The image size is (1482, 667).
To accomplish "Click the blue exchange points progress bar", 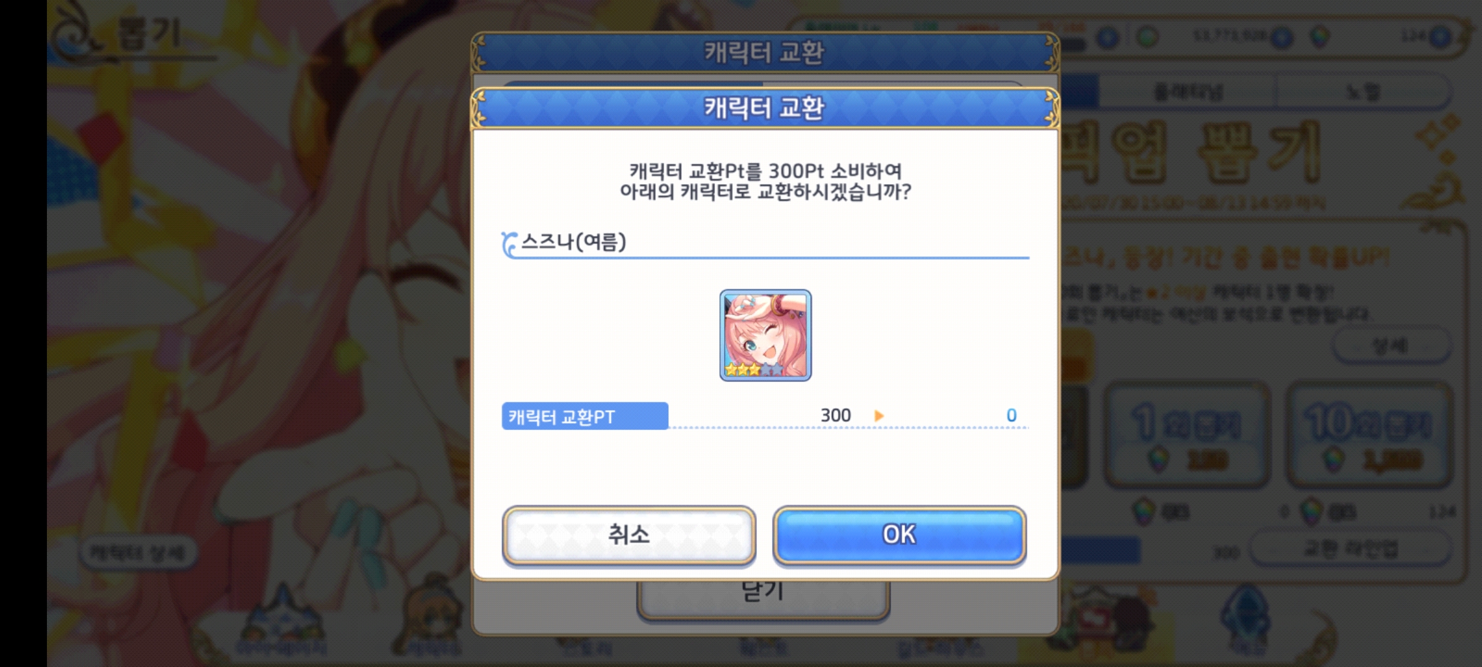I will click(1100, 550).
